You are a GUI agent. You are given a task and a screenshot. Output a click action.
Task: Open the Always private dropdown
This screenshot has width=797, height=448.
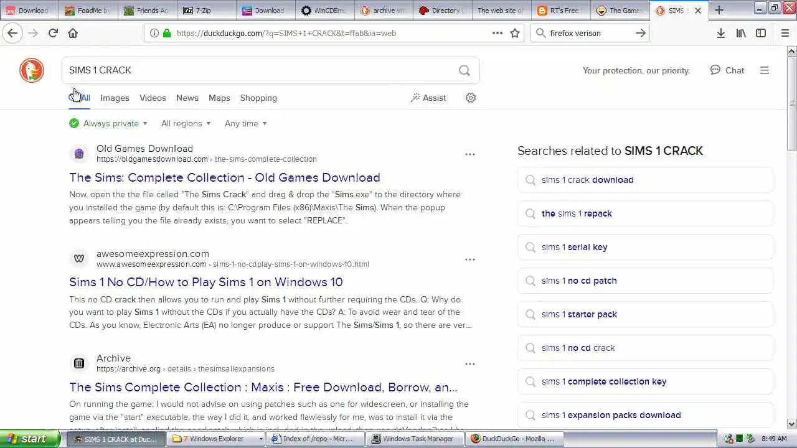(x=108, y=123)
